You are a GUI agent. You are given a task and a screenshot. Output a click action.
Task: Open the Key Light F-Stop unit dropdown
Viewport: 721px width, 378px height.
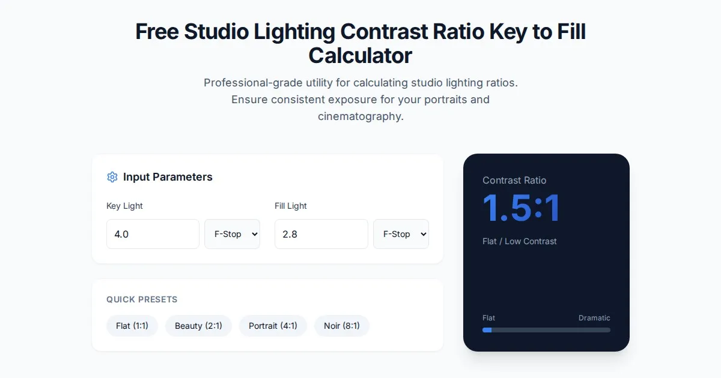[232, 234]
